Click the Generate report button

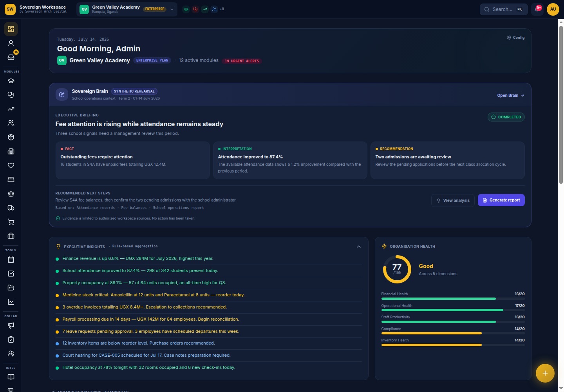(x=501, y=200)
